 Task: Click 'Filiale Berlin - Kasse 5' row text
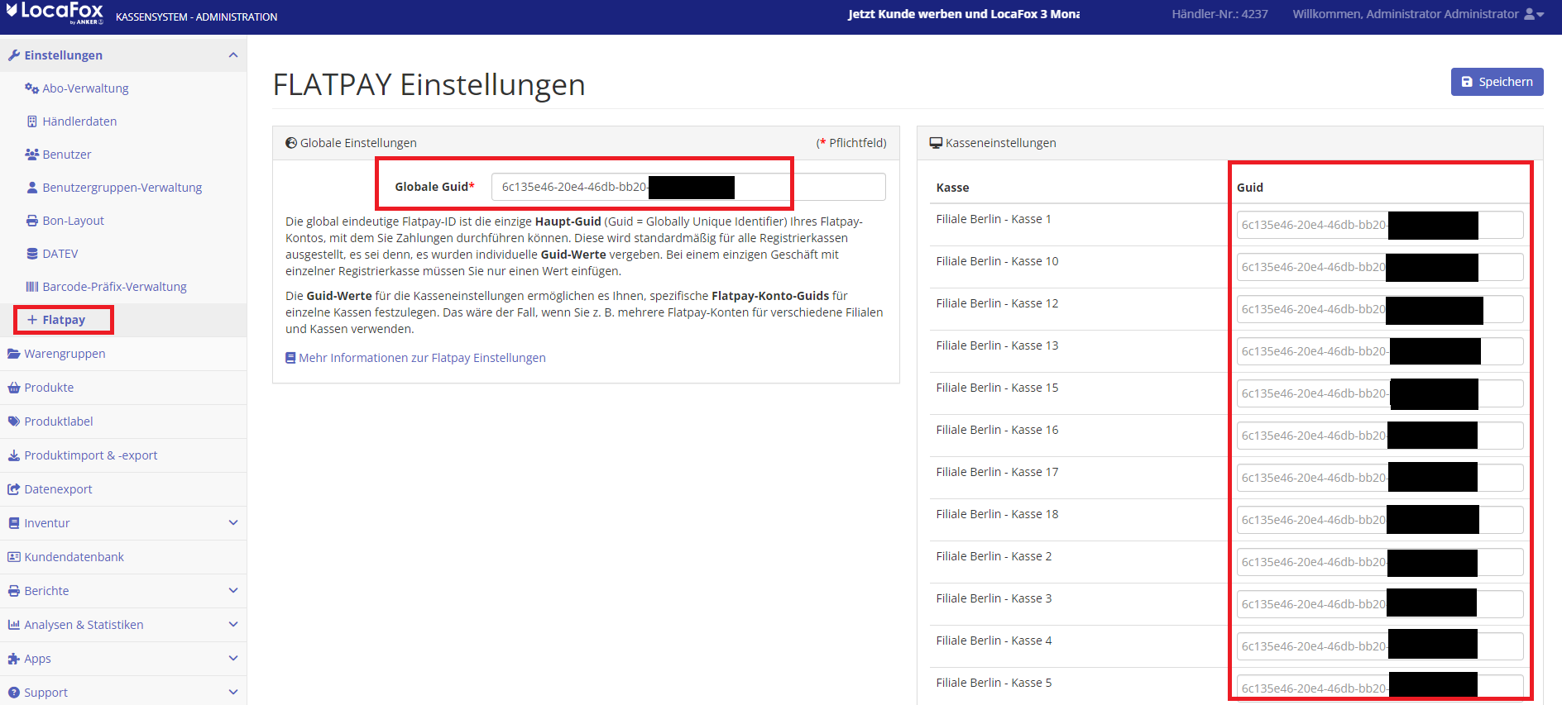(x=994, y=683)
